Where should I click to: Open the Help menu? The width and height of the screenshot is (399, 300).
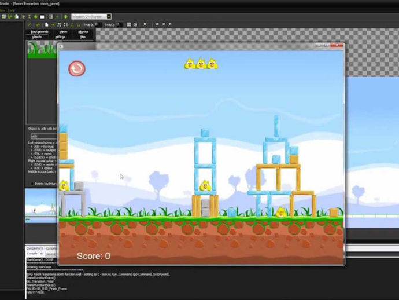pos(11,10)
